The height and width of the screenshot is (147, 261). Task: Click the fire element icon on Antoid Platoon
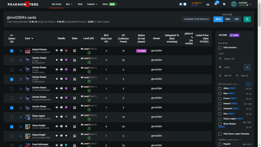click(66, 50)
